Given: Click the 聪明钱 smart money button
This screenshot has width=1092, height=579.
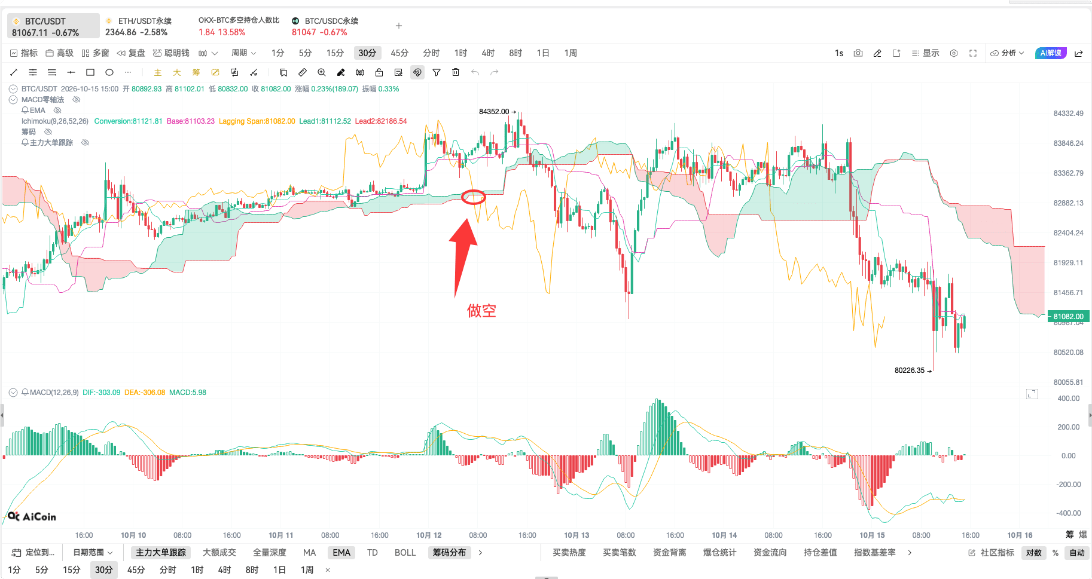Looking at the screenshot, I should [x=171, y=53].
